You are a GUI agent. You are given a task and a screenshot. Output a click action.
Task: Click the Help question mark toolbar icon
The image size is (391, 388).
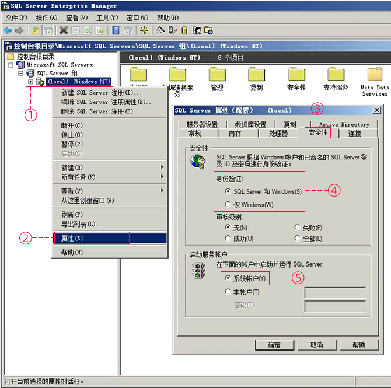coord(116,30)
